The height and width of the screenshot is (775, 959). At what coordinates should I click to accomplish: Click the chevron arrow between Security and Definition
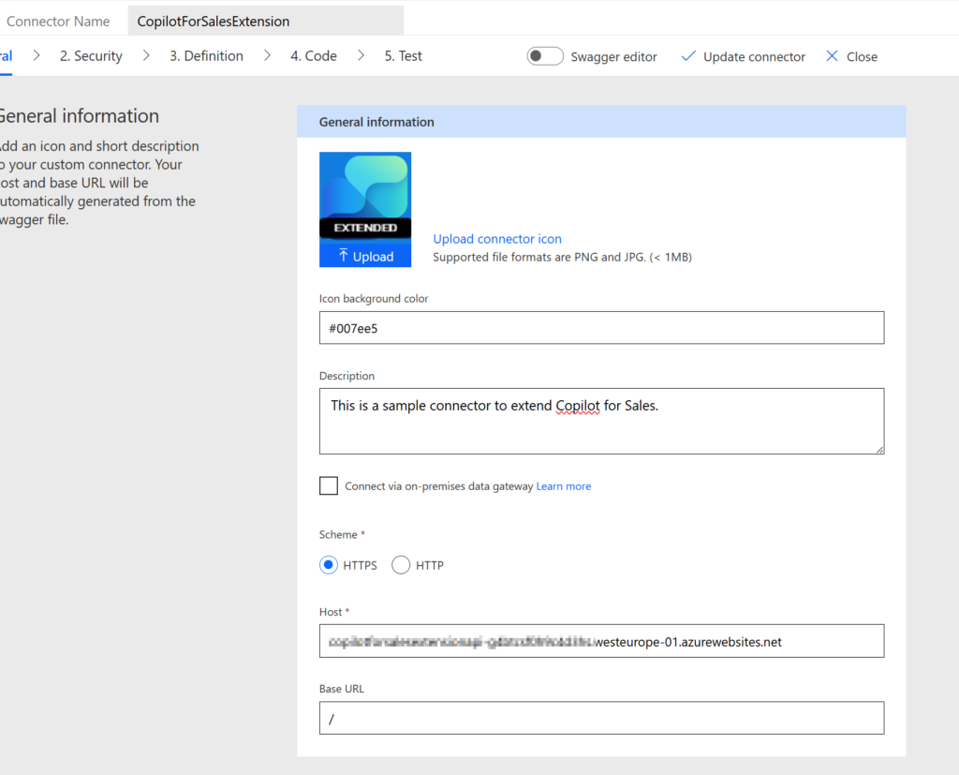[x=146, y=56]
